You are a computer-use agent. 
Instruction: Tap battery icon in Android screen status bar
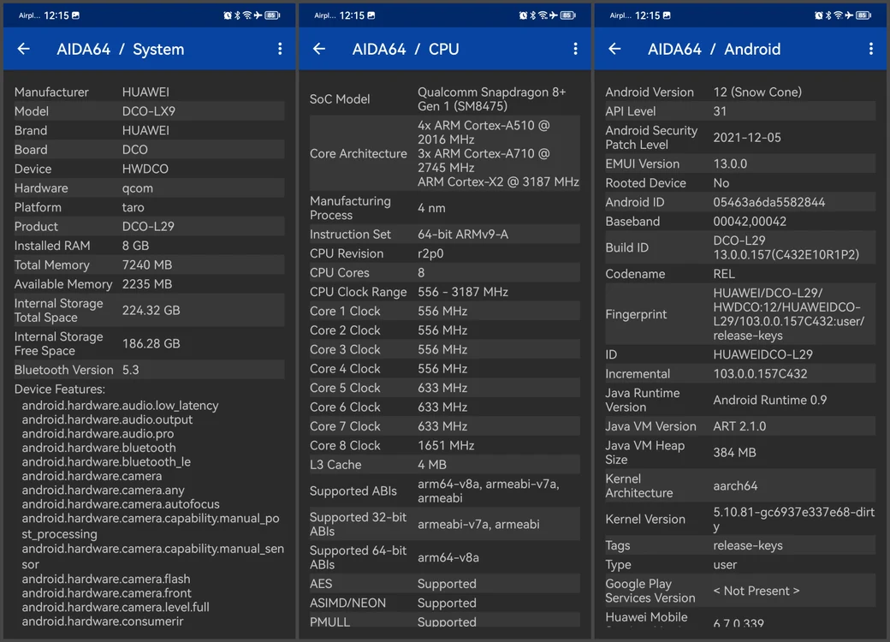[863, 15]
